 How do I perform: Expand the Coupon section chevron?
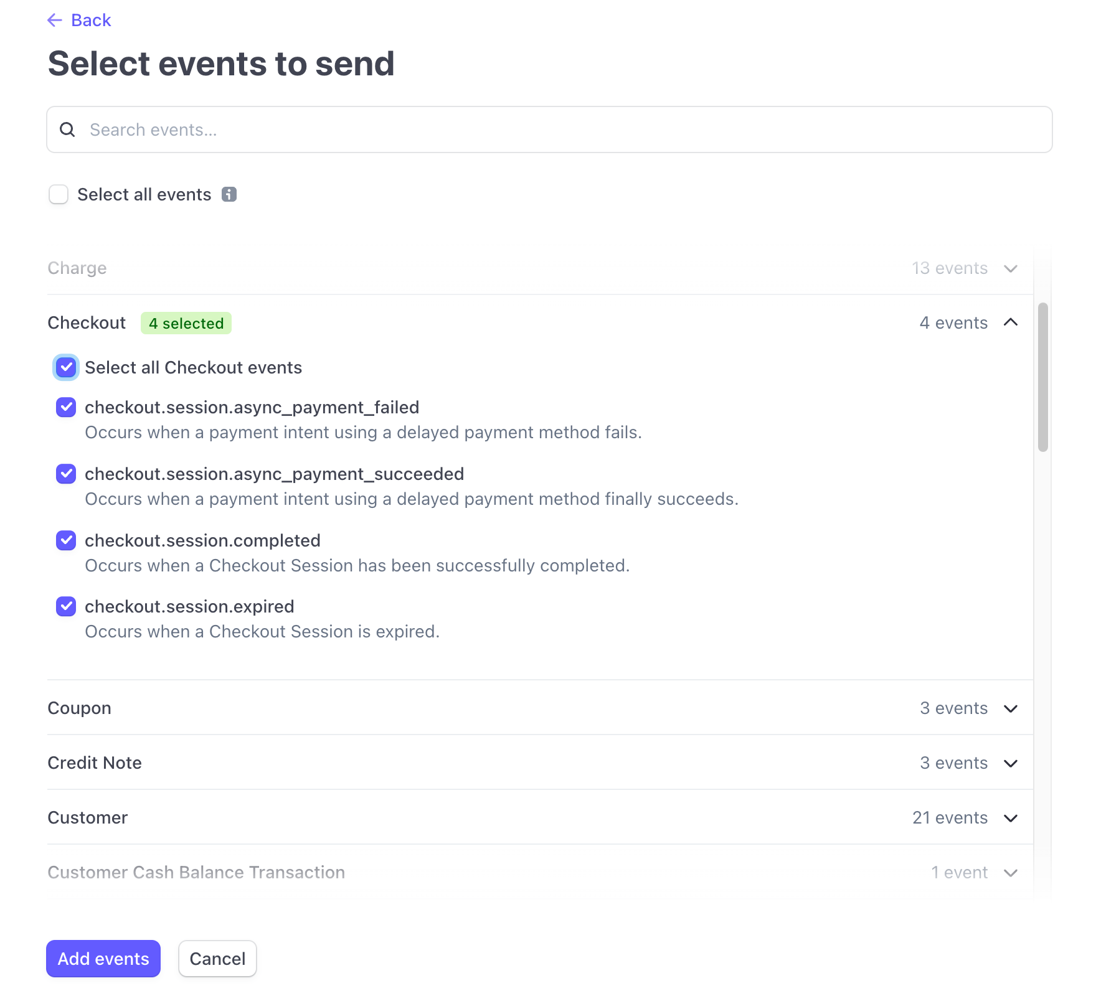pos(1011,708)
